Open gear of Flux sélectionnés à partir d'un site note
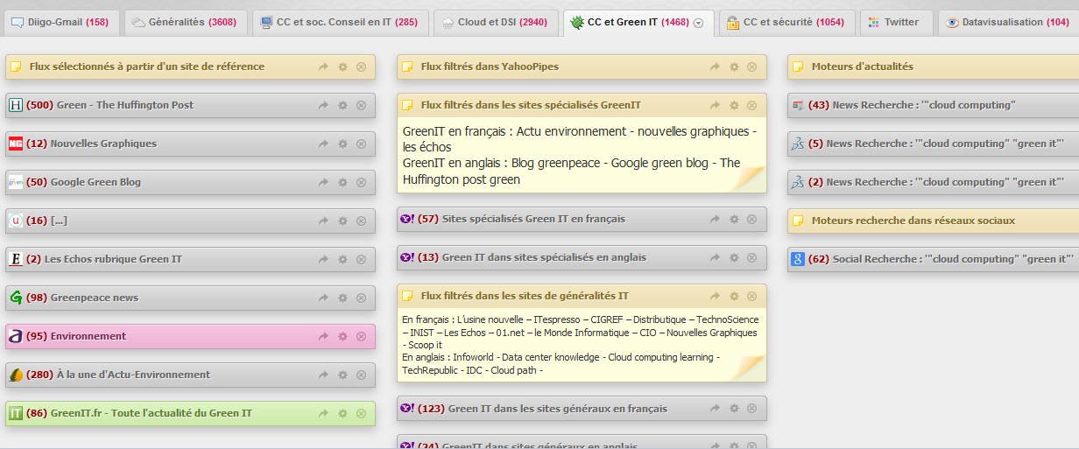 coord(342,67)
